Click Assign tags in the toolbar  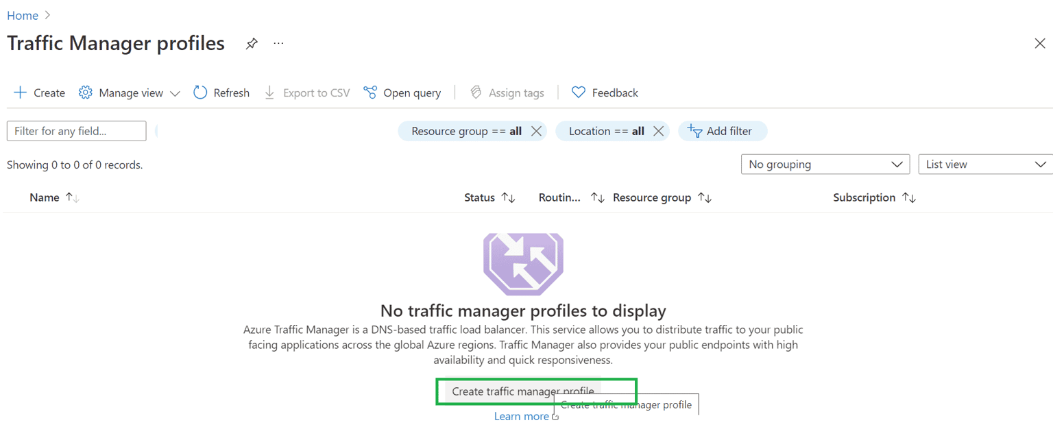[x=507, y=93]
